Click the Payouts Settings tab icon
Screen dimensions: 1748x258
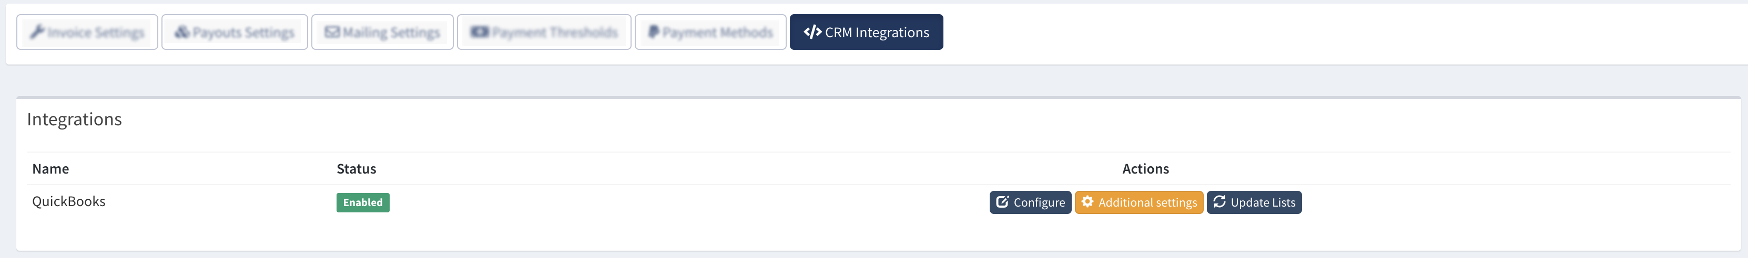[x=182, y=32]
